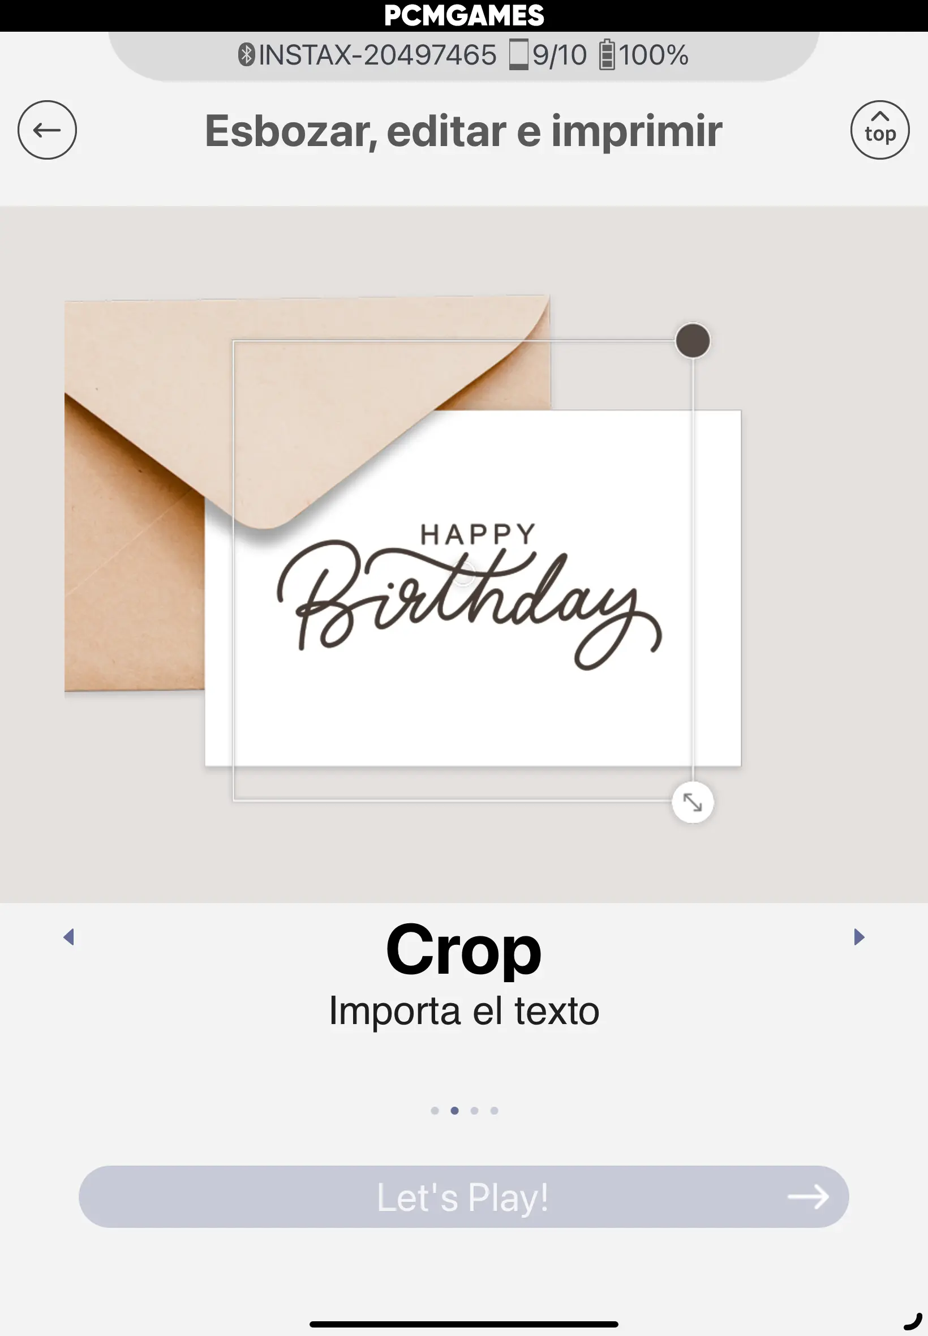Tap the Bluetooth status icon

pos(247,55)
